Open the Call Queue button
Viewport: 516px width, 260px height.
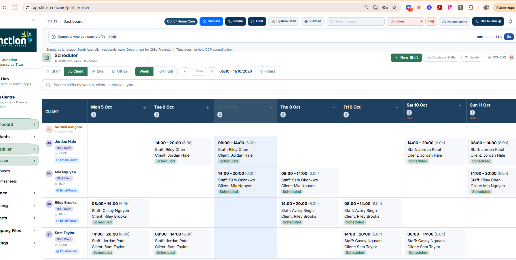488,22
